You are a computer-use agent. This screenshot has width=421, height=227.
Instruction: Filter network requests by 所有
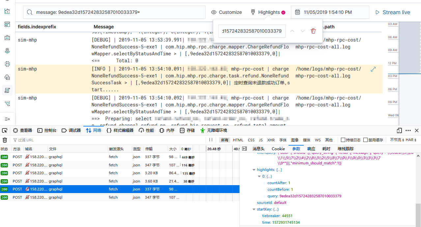pos(225,140)
